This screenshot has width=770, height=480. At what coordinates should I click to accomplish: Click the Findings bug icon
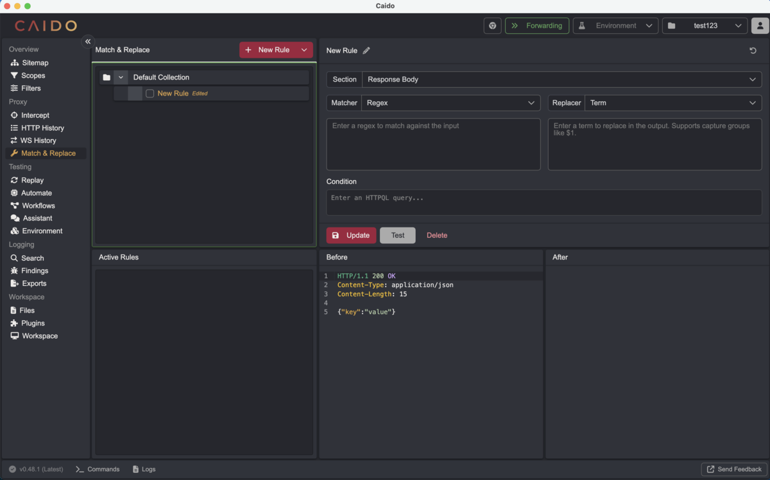[14, 271]
